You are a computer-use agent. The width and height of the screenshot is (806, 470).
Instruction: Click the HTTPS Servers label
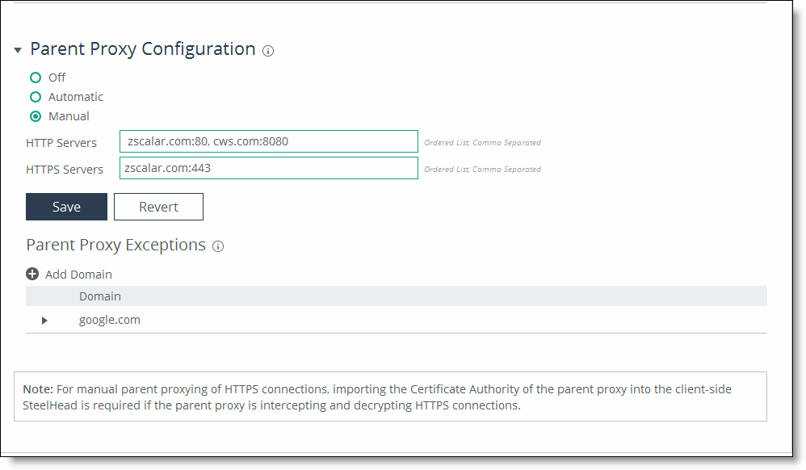point(65,170)
